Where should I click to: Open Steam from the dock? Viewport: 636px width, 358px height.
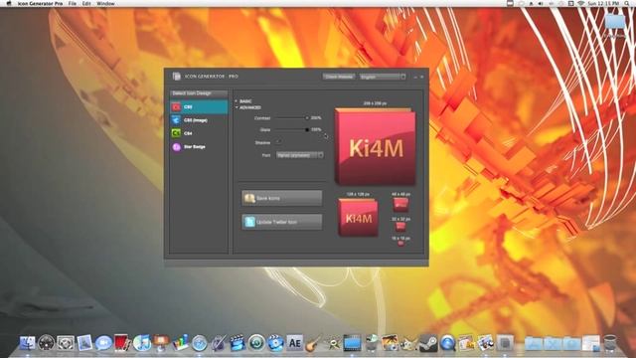pos(428,343)
